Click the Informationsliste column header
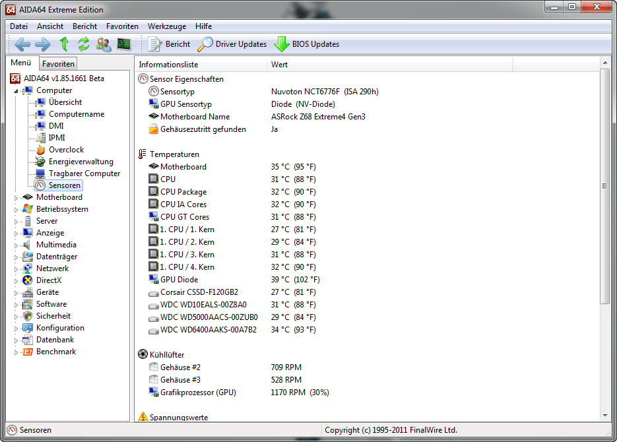617x442 pixels. pos(201,65)
